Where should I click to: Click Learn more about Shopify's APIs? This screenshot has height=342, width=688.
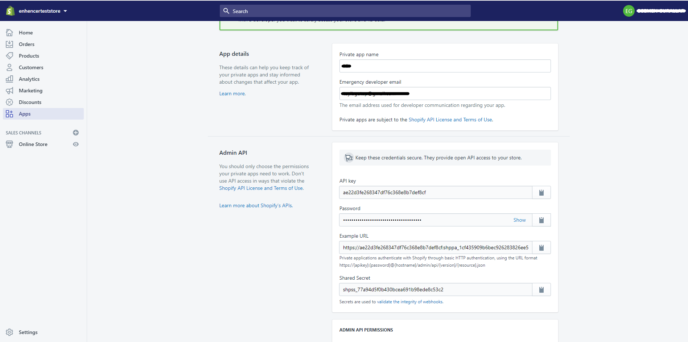[x=256, y=205]
